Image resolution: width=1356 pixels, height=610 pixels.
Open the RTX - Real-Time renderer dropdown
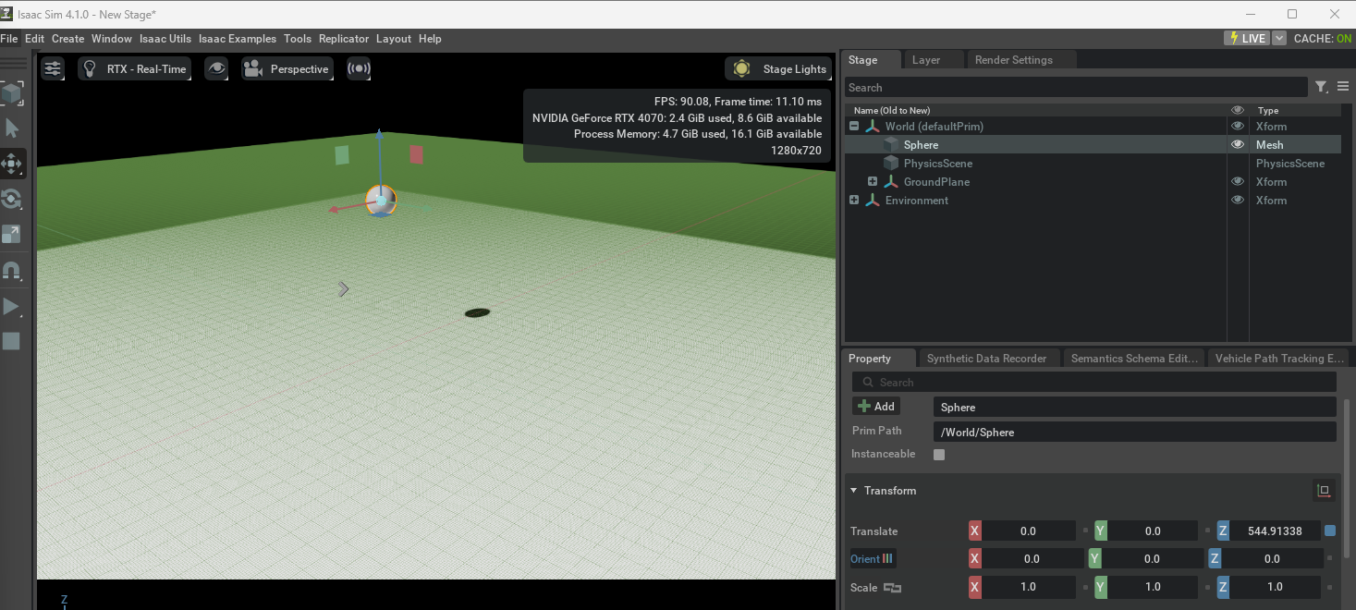[x=135, y=68]
